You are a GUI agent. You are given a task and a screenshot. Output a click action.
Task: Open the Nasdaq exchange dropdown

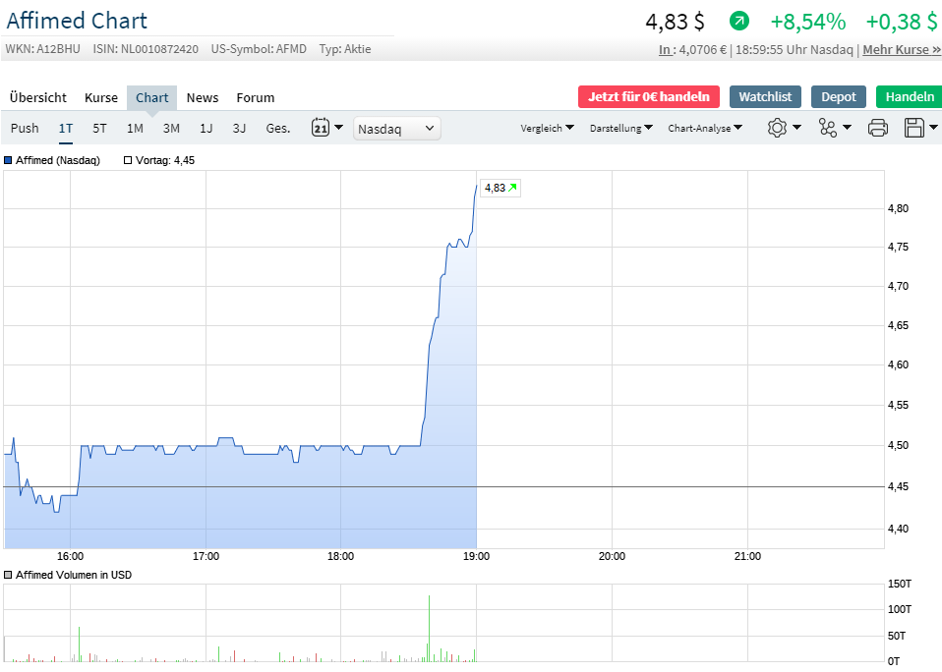(396, 128)
